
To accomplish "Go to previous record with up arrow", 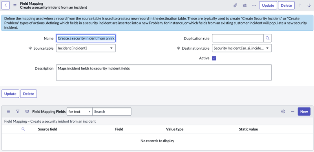I will (300, 5).
